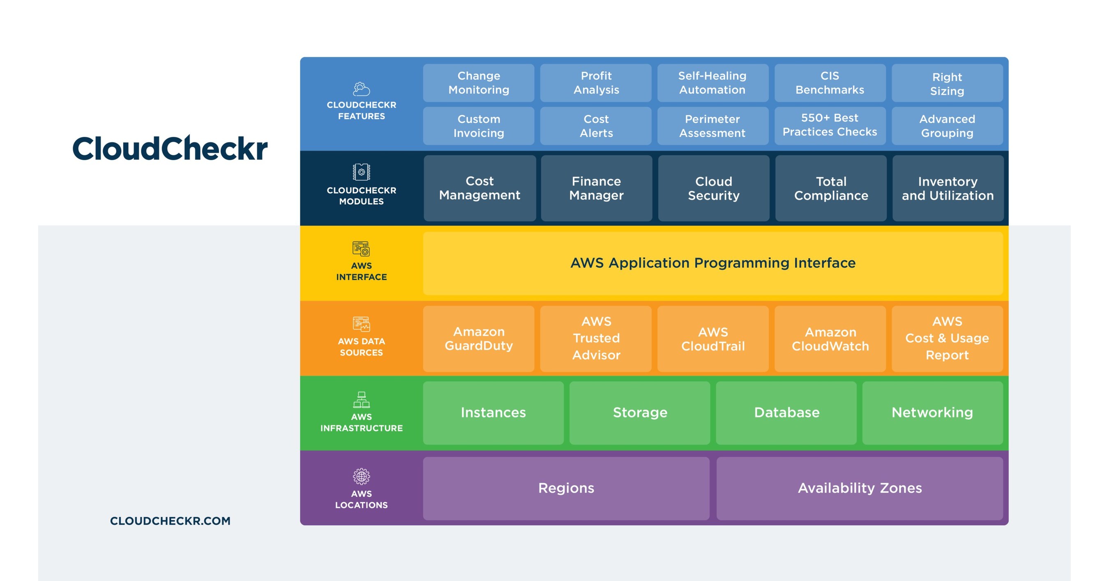Click the AWS Application Programming Interface bar
Screen dimensions: 1109x581
point(713,263)
